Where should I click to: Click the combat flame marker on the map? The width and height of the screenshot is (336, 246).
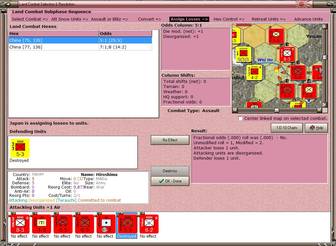277,69
